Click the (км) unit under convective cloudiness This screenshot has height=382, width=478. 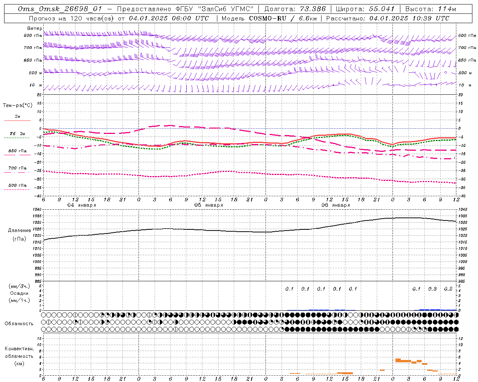pyautogui.click(x=19, y=363)
